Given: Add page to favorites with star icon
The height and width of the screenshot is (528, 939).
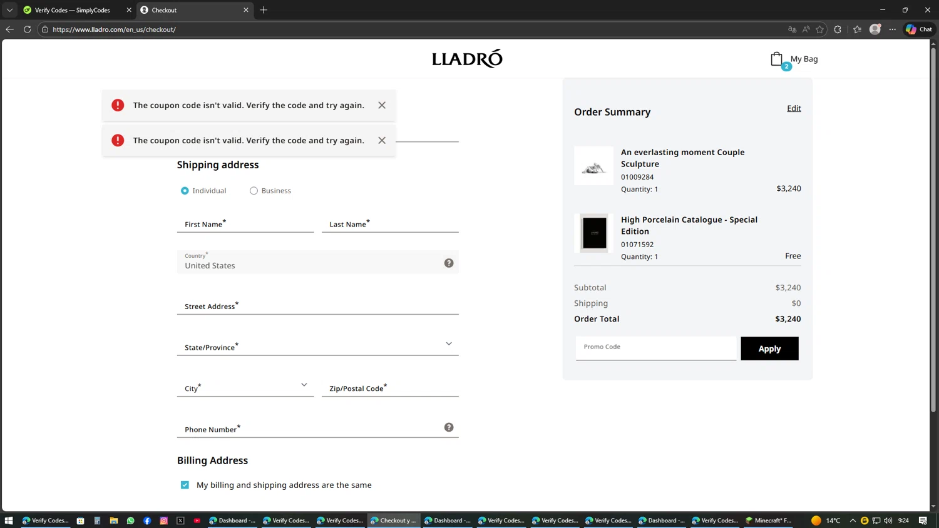Looking at the screenshot, I should [x=819, y=29].
